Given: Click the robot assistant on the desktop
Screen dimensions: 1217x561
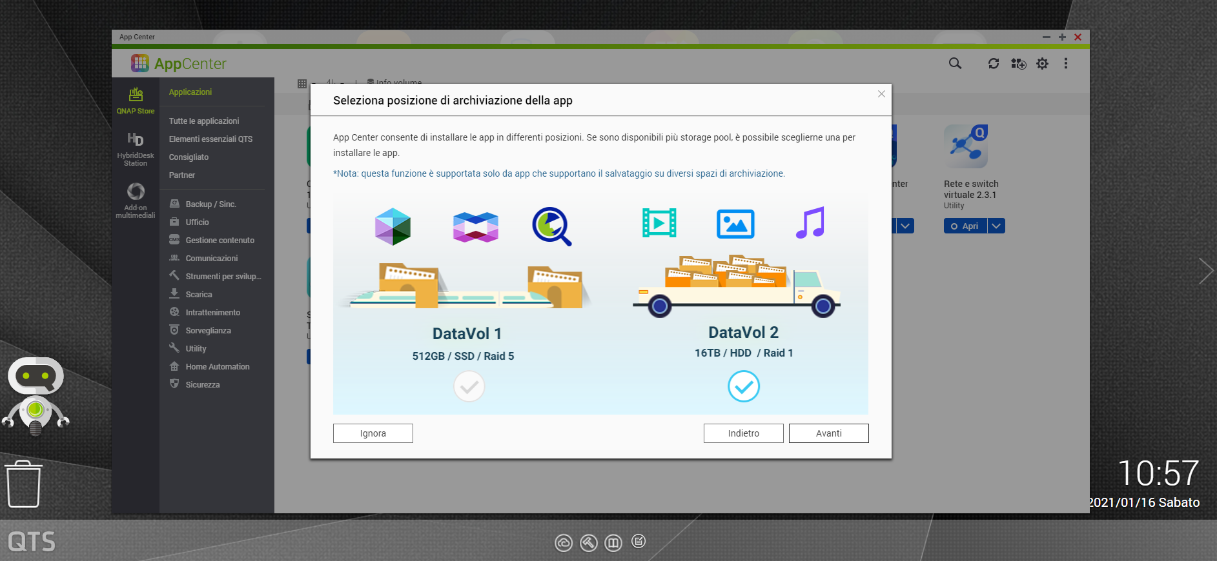Looking at the screenshot, I should point(36,395).
